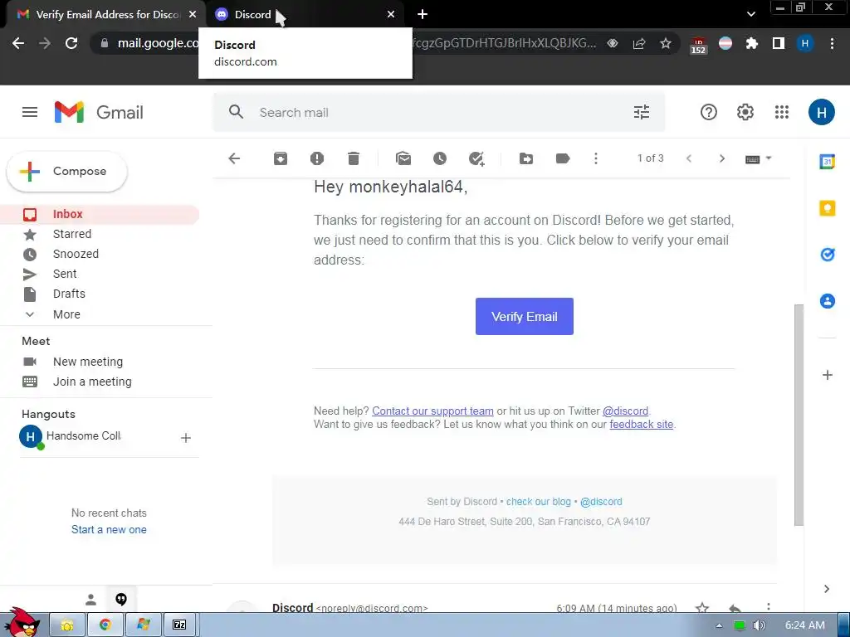Open the feedback site link
Viewport: 850px width, 637px height.
click(x=642, y=424)
